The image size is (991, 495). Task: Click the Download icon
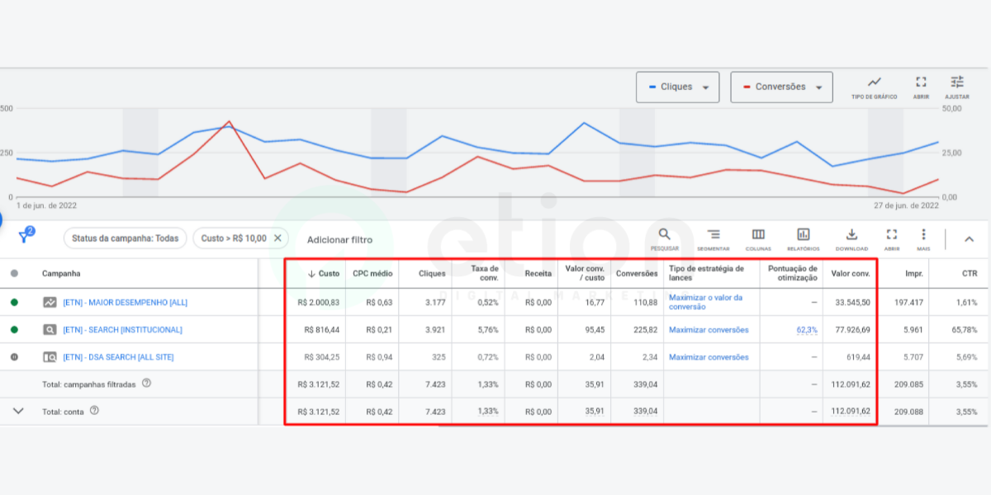coord(852,234)
